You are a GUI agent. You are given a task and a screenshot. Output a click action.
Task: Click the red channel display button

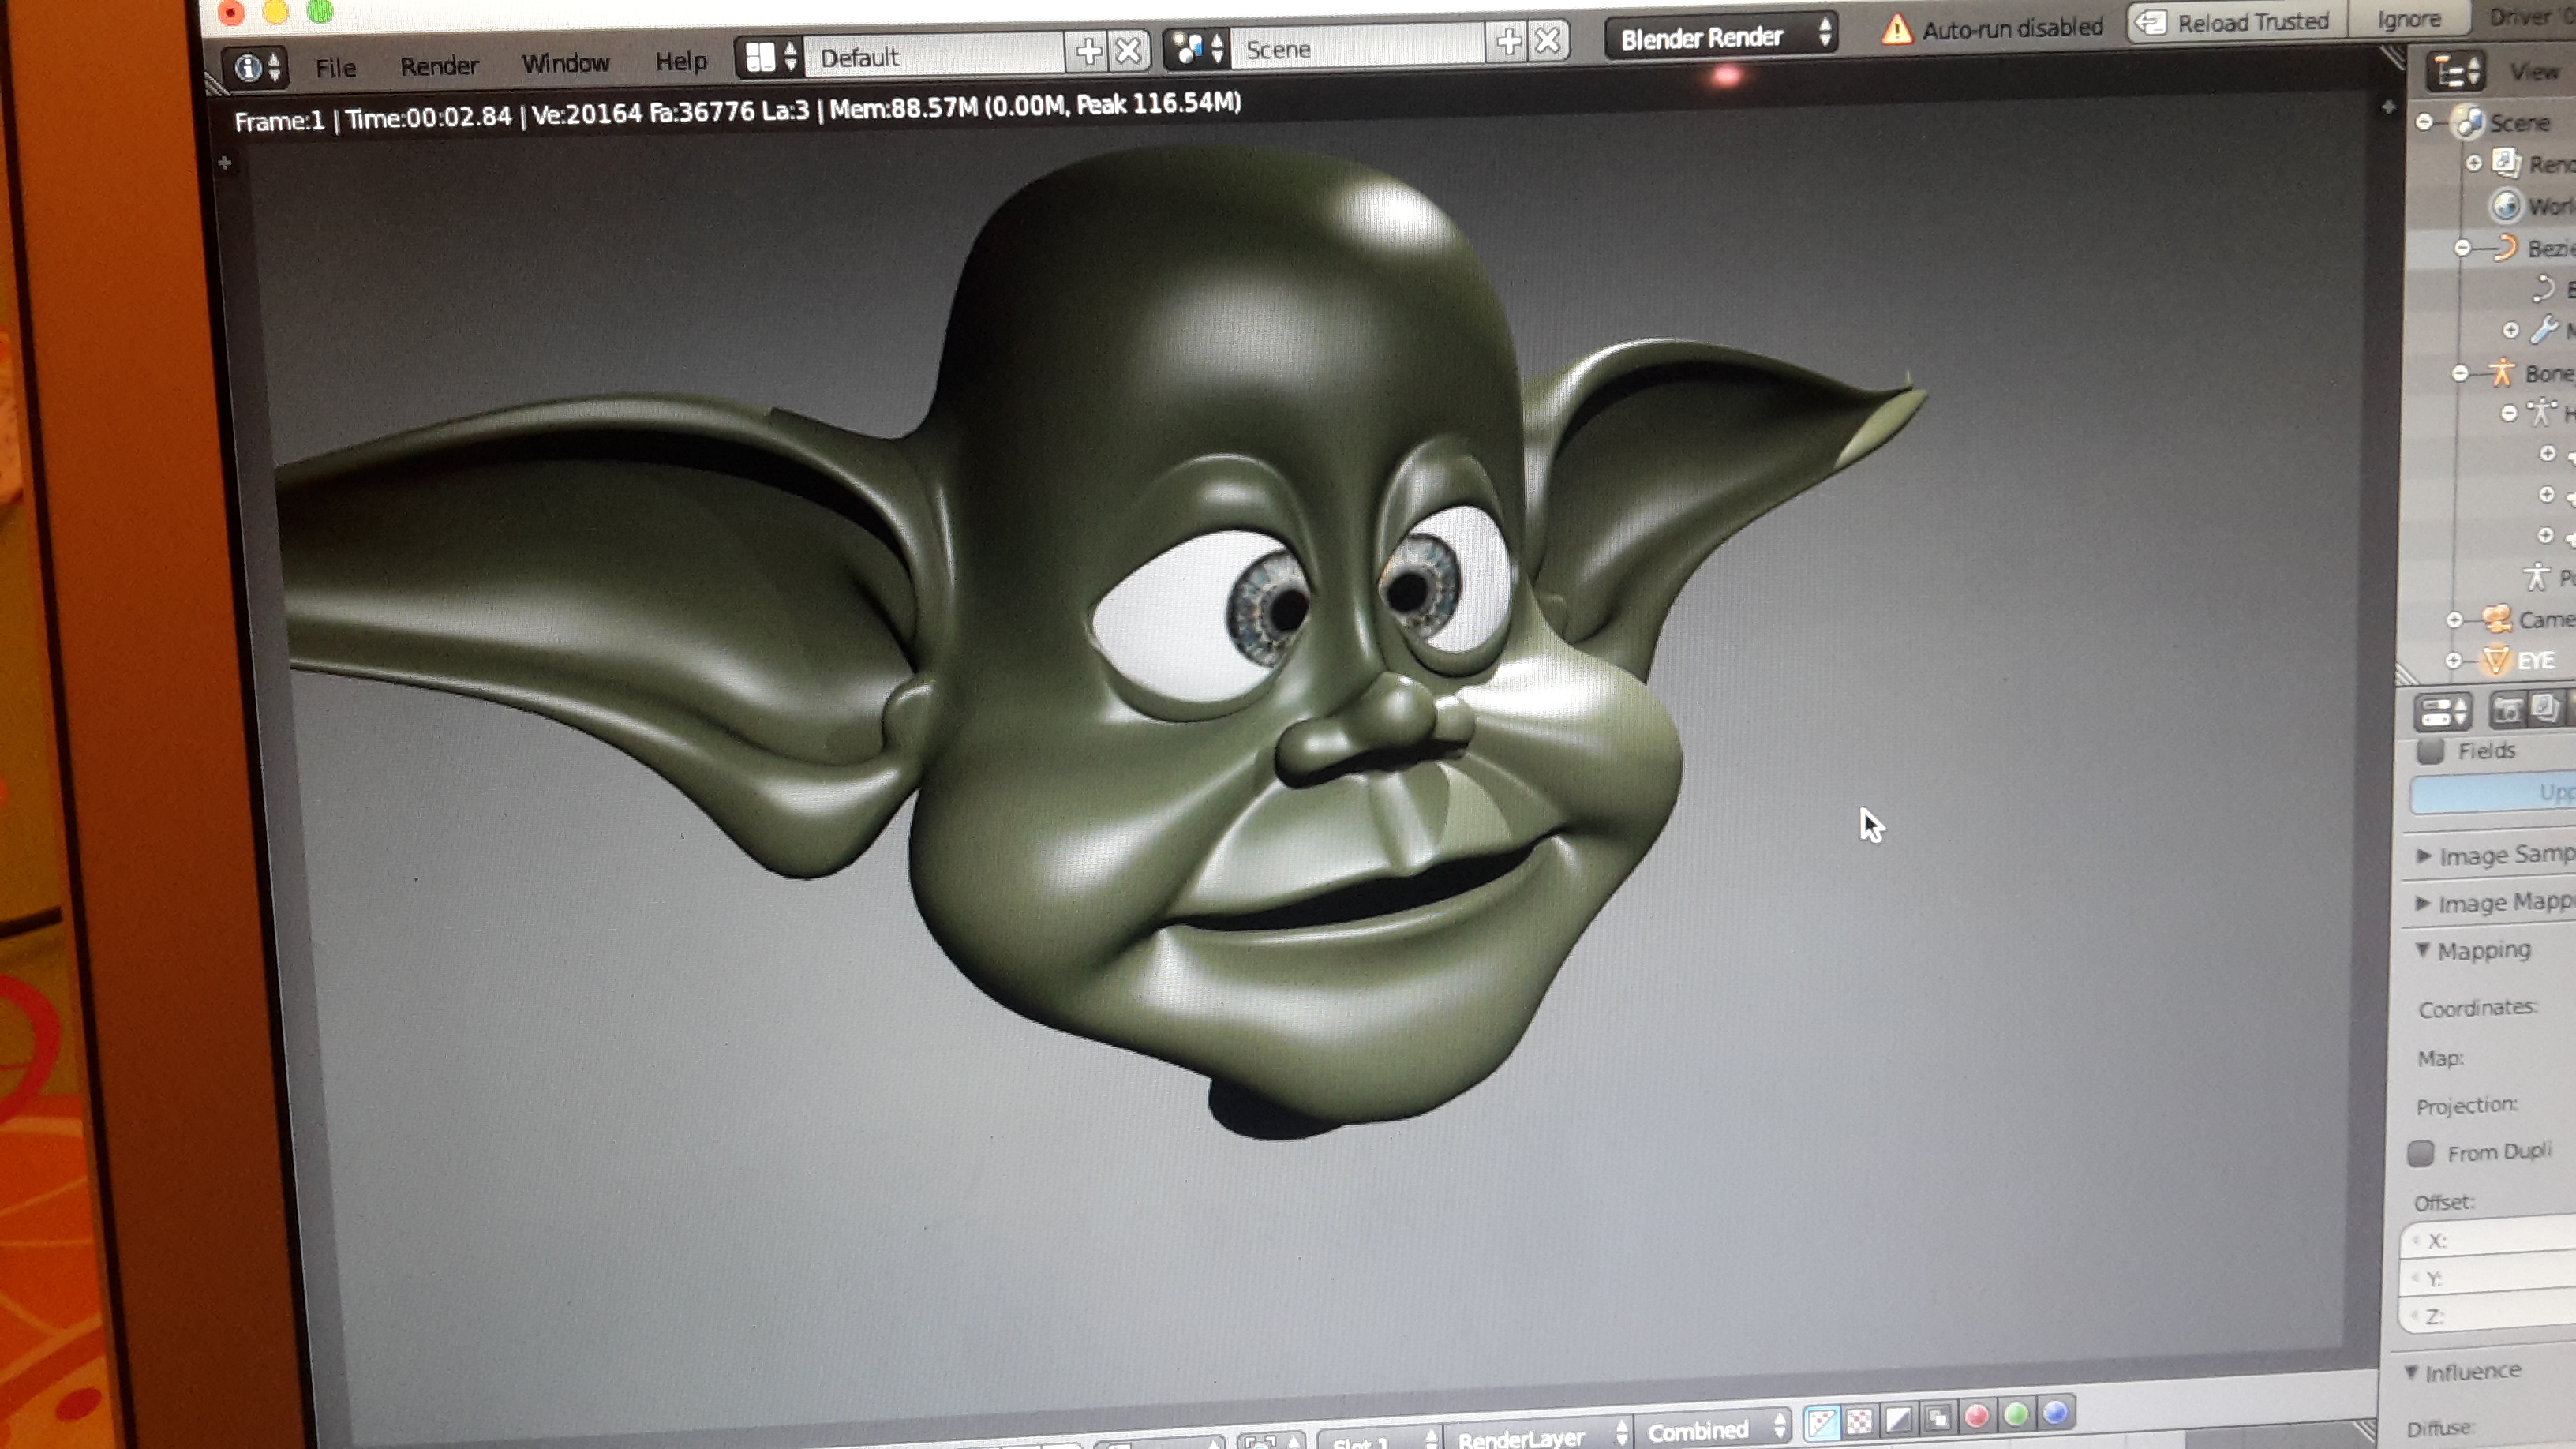[1977, 1415]
